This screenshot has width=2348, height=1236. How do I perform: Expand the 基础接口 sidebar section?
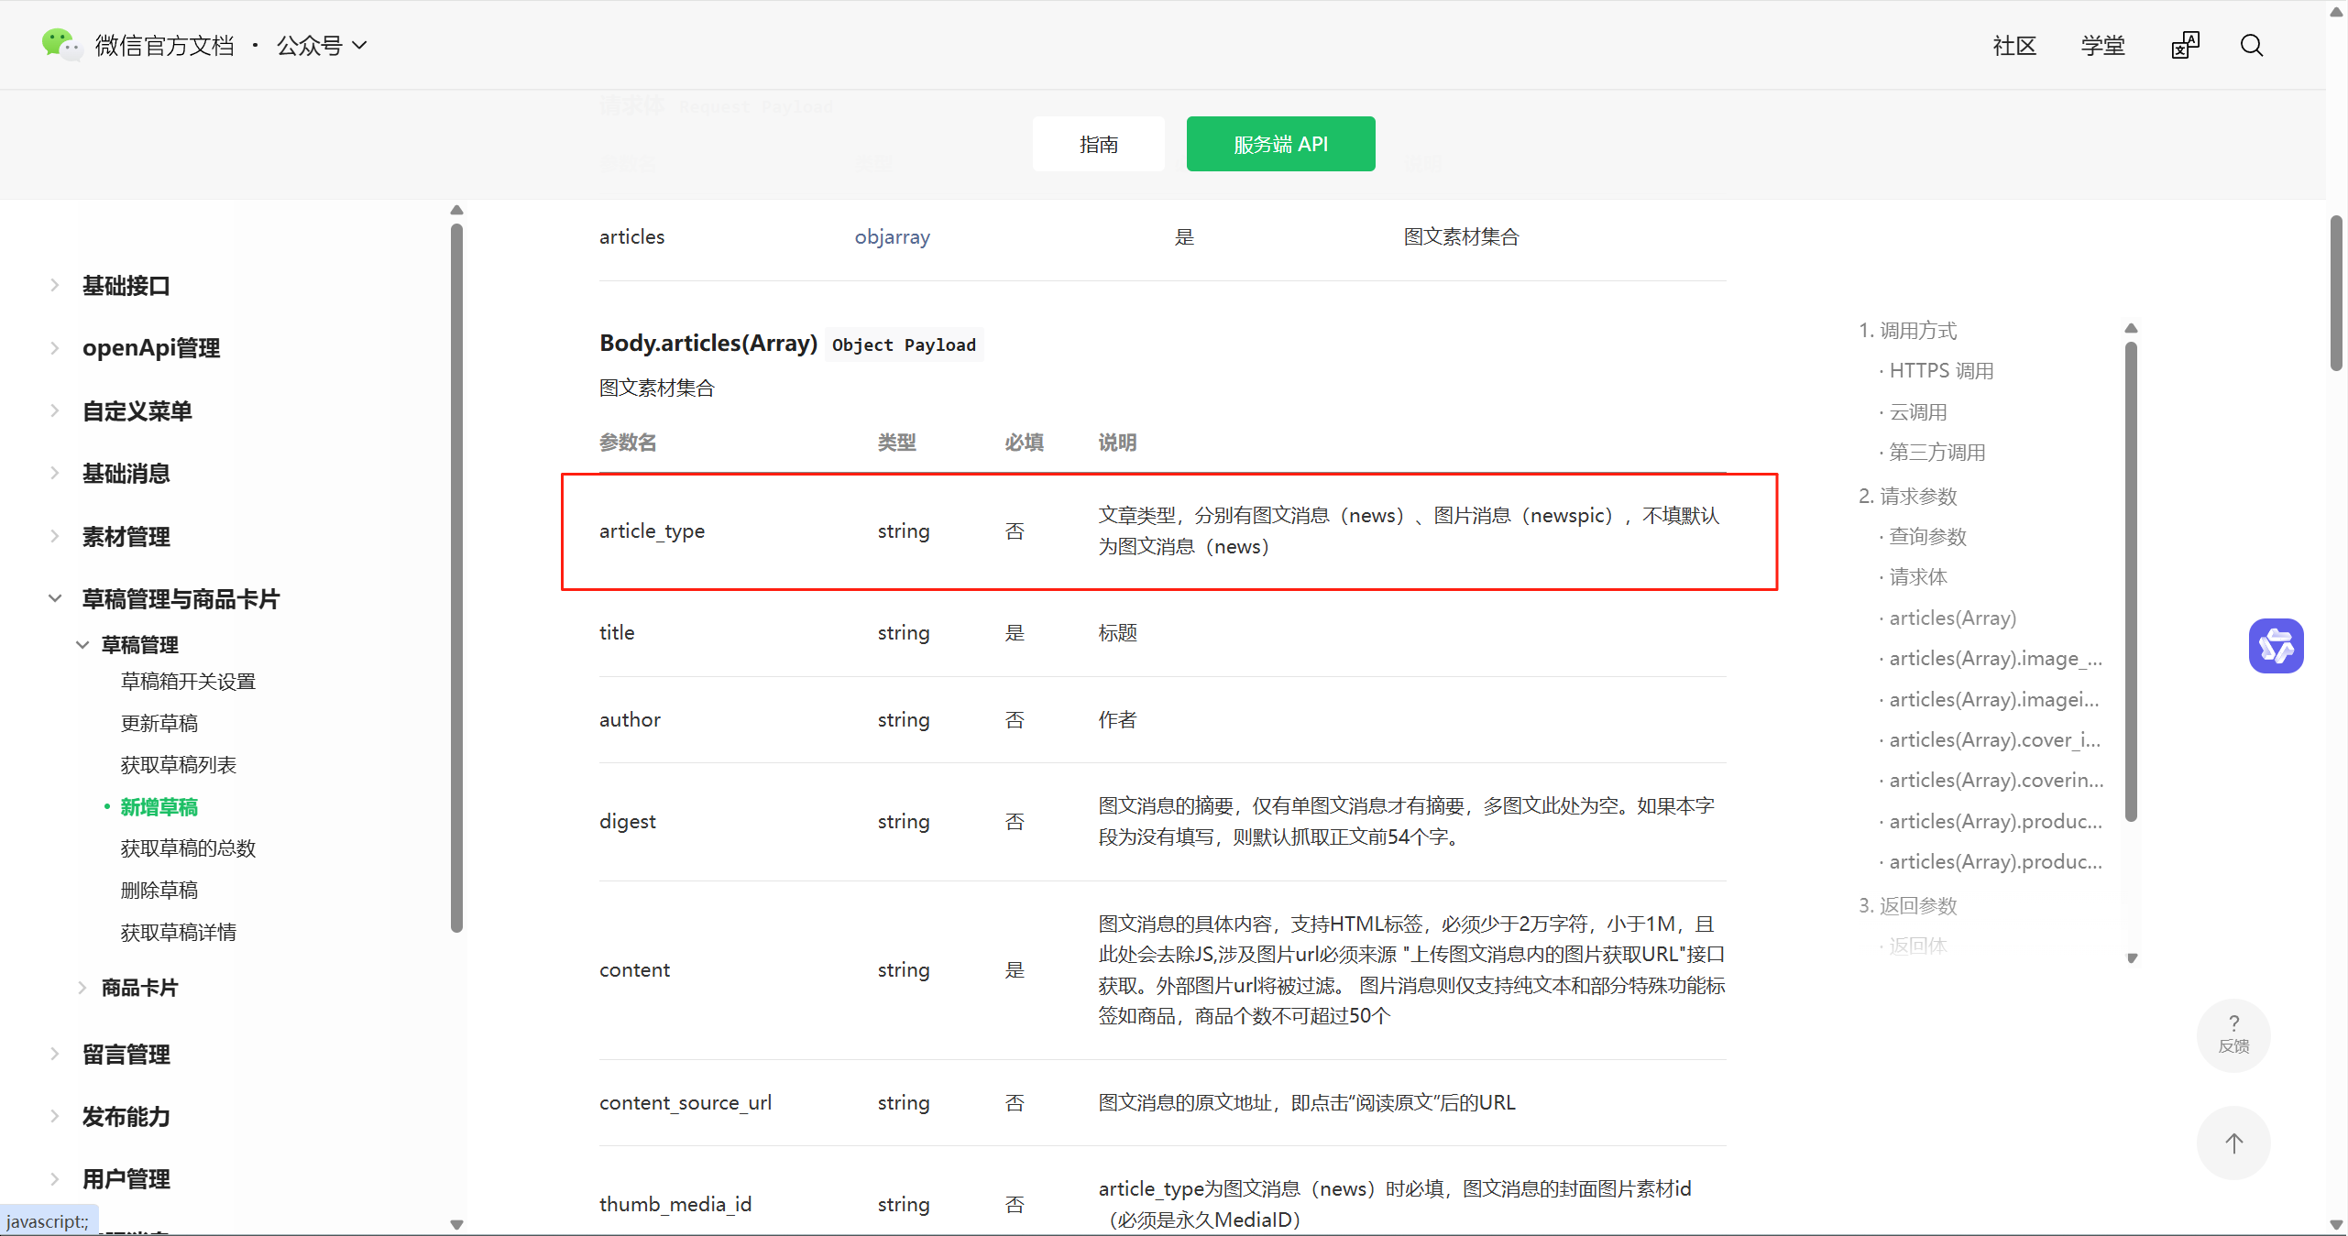[x=126, y=286]
